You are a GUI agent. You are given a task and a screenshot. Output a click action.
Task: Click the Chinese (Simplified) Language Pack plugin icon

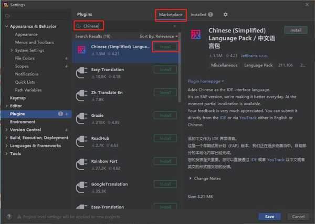[81, 49]
